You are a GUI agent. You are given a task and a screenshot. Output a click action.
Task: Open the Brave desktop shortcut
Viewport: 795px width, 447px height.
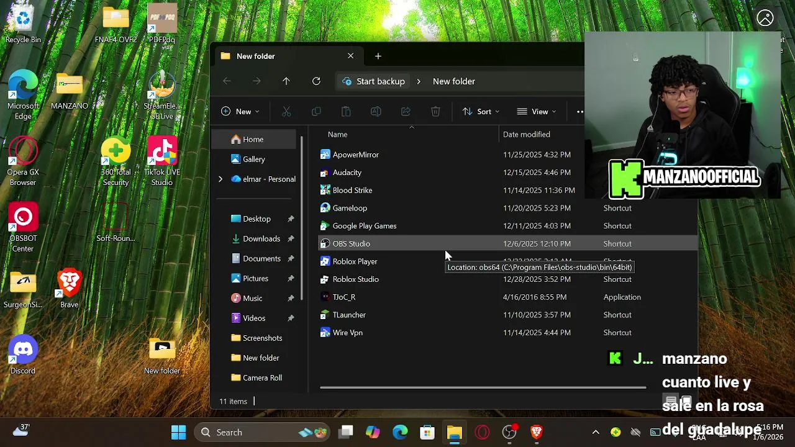pyautogui.click(x=69, y=289)
